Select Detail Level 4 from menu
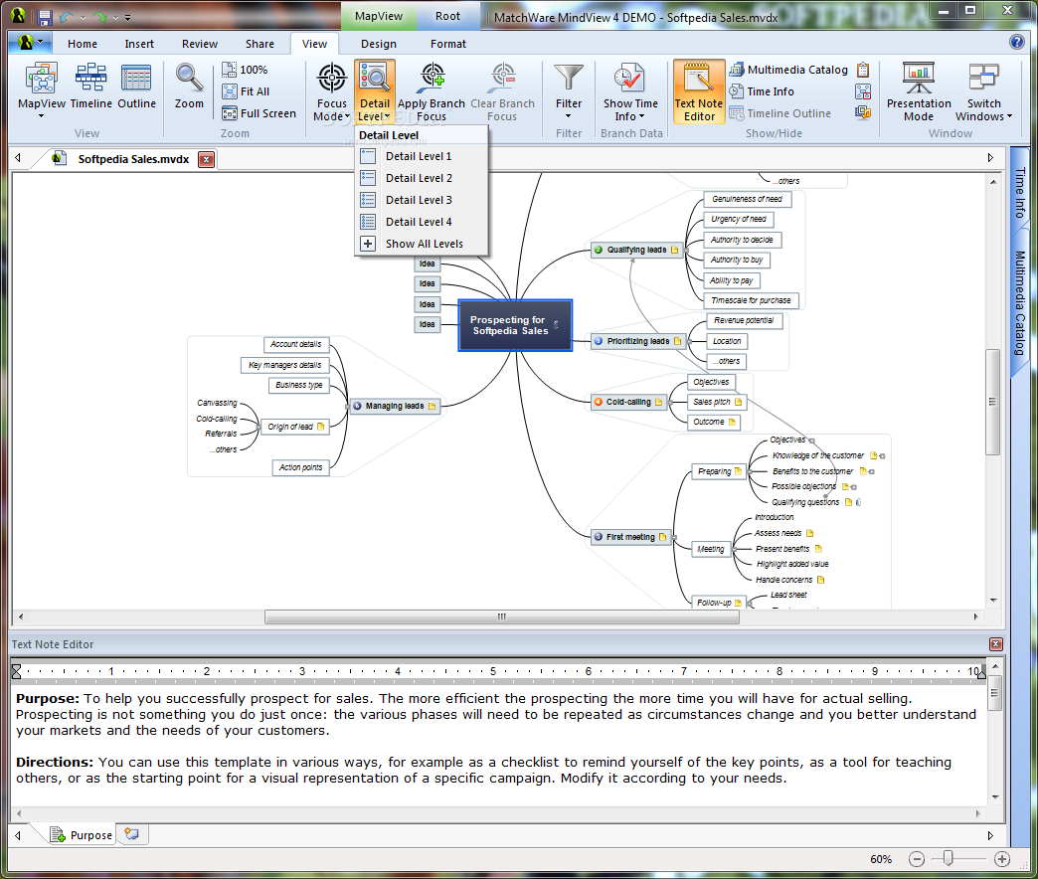The width and height of the screenshot is (1038, 879). (x=422, y=222)
